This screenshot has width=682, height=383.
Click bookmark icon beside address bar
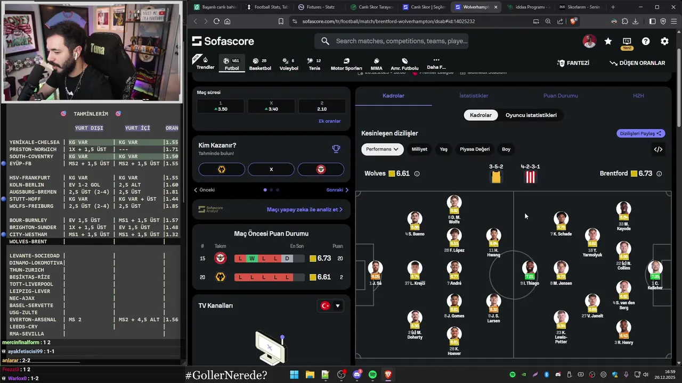click(281, 21)
